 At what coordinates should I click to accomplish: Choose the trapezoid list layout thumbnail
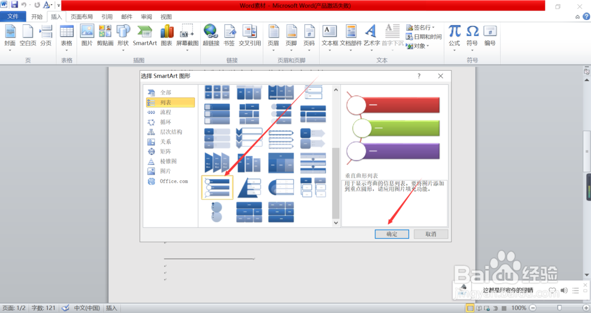(217, 162)
